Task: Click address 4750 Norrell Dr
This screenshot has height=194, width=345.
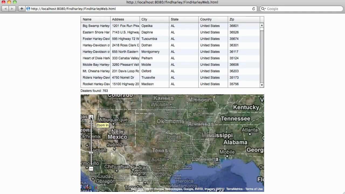Action: (125, 78)
